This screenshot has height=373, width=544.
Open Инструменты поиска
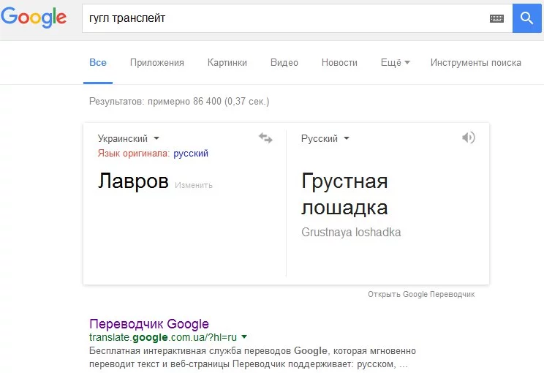pyautogui.click(x=475, y=63)
